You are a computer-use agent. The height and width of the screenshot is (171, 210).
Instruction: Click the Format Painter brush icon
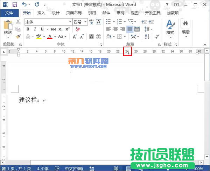(x=18, y=36)
